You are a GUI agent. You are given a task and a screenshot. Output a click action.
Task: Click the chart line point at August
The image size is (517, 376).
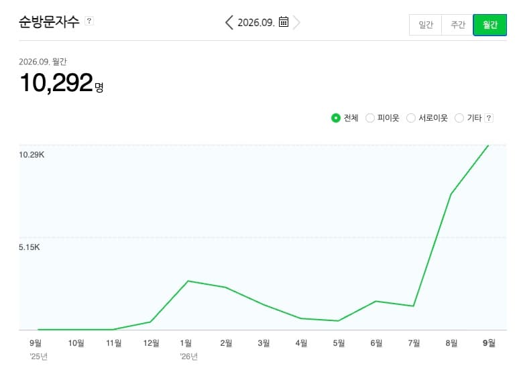coord(451,194)
